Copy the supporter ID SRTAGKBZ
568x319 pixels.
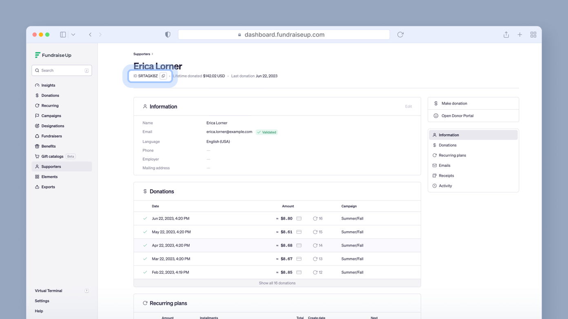[x=163, y=76]
